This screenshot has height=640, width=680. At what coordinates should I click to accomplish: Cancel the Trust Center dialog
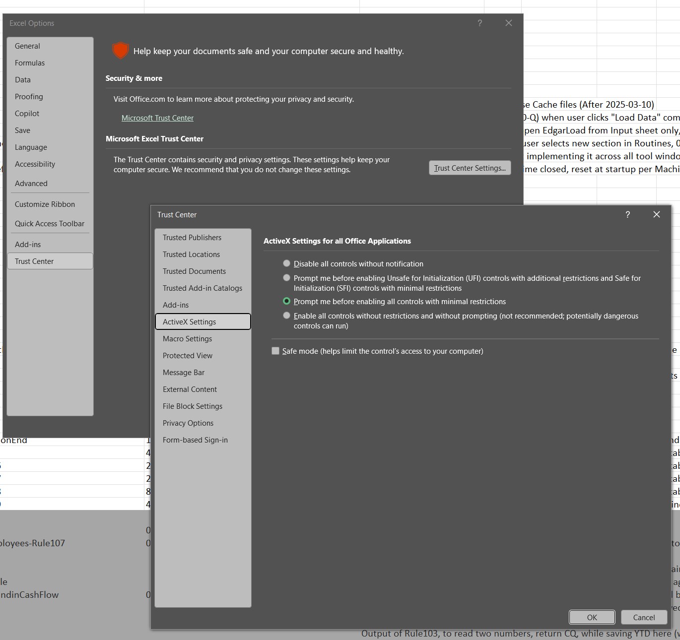click(x=644, y=617)
